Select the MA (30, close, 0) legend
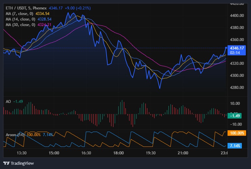Screen dimensions: 251x169 (21, 25)
